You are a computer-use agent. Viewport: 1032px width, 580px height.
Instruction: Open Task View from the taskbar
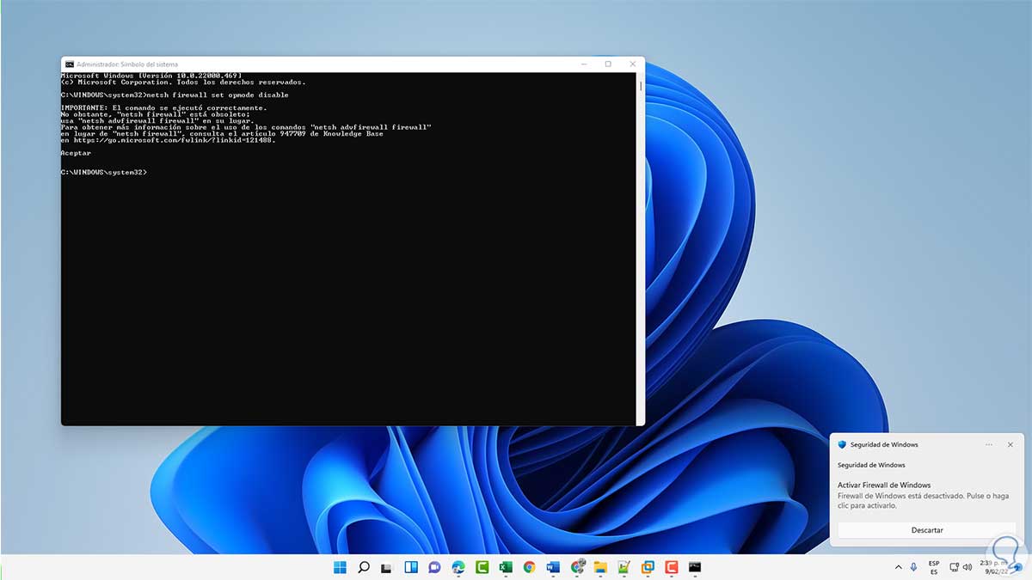pos(387,567)
